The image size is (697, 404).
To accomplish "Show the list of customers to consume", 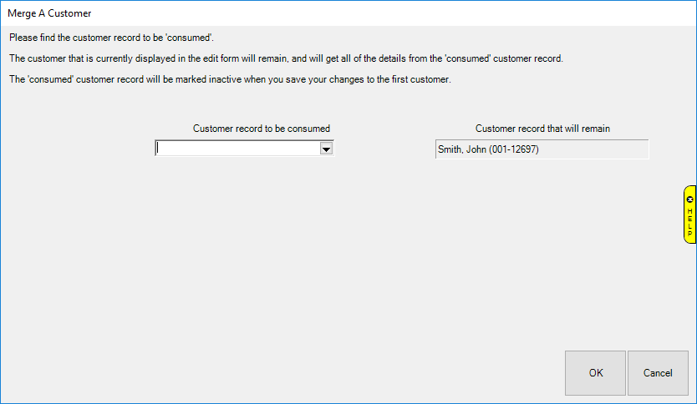I will [327, 149].
